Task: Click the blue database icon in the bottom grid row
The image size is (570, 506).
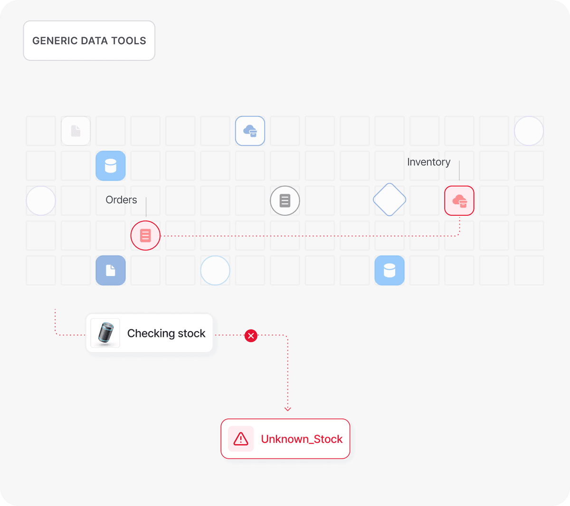Action: (389, 270)
